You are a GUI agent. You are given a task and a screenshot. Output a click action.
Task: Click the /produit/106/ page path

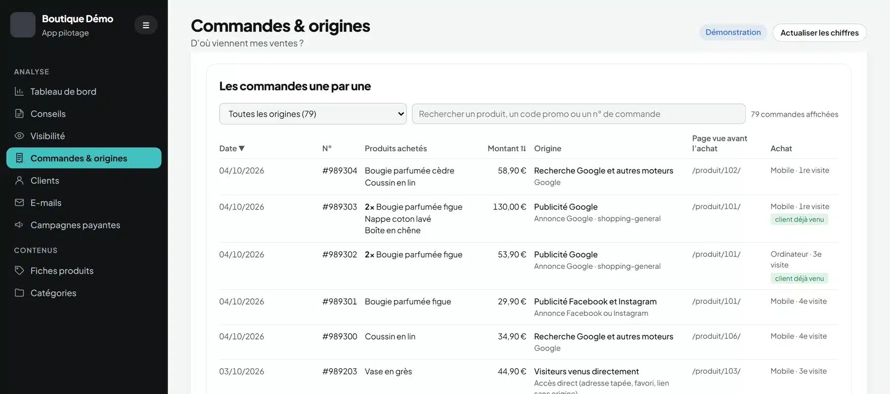[x=716, y=336]
